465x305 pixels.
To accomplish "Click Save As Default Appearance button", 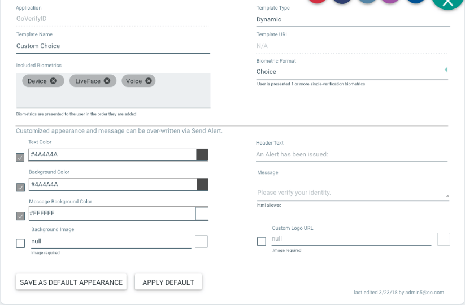I will (x=71, y=282).
